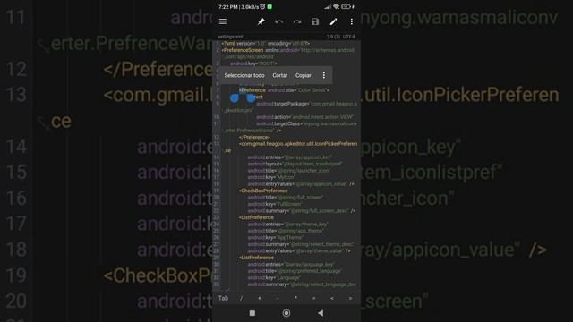Insert equals sign from shortcut bar
Image resolution: width=573 pixels, height=322 pixels.
click(x=313, y=298)
